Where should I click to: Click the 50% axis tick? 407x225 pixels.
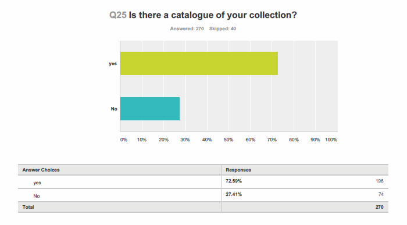coord(229,140)
